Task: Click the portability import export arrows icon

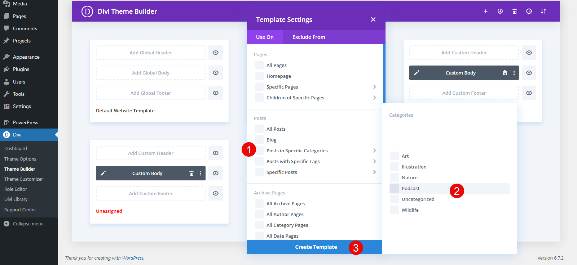Action: tap(543, 12)
